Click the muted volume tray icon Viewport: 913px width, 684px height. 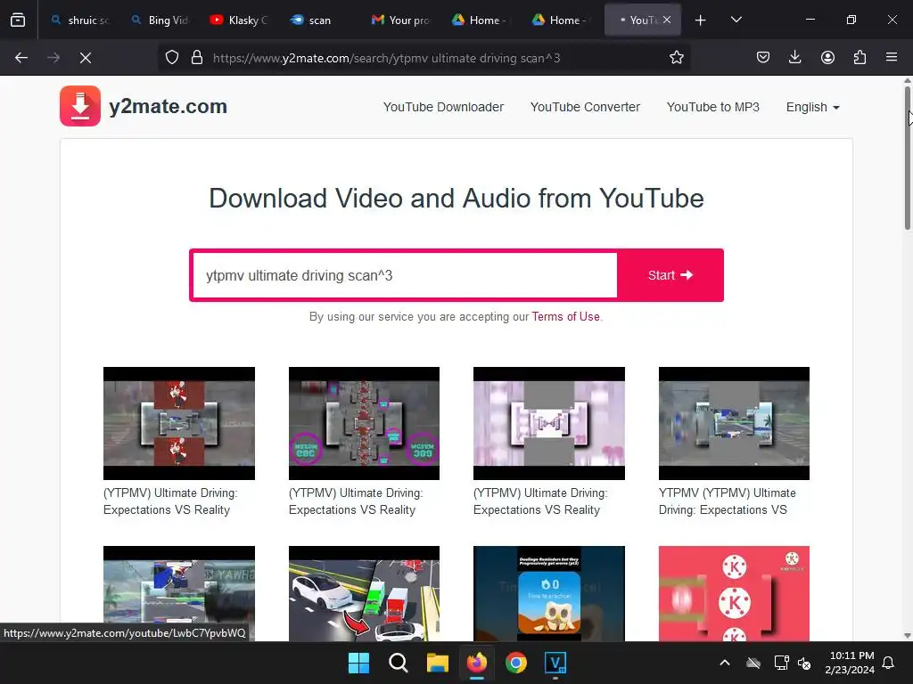(804, 663)
